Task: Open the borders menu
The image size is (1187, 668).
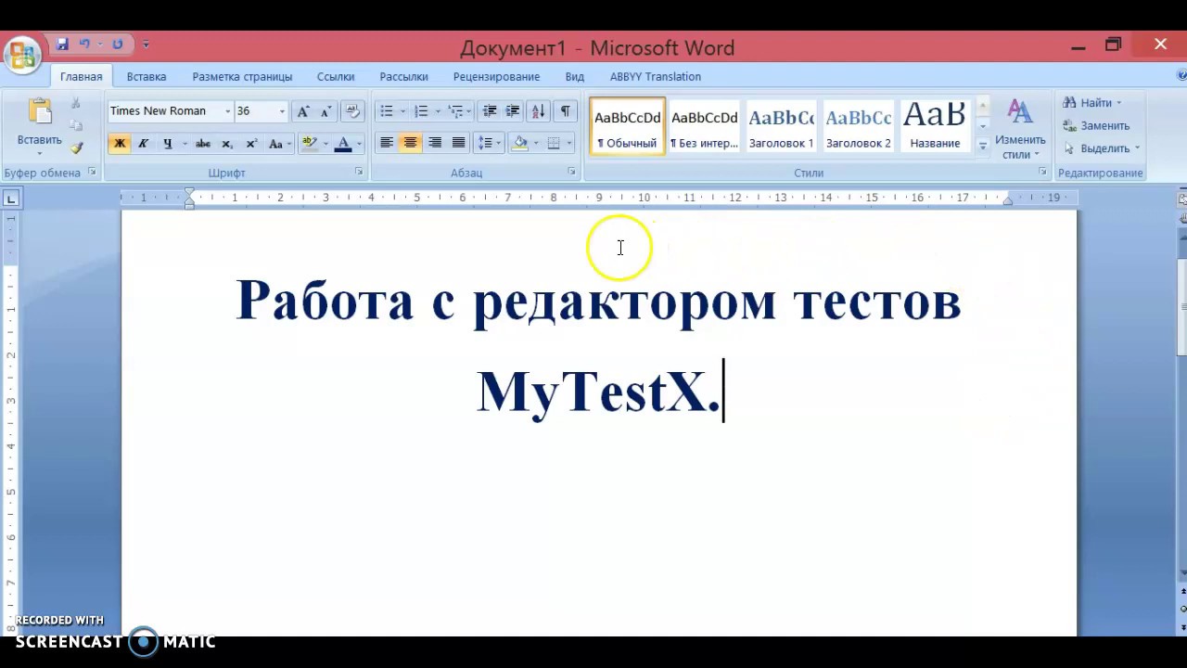Action: point(559,143)
